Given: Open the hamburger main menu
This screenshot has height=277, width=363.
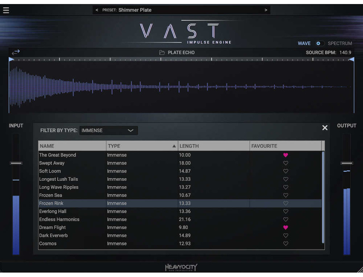Looking at the screenshot, I should tap(6, 10).
